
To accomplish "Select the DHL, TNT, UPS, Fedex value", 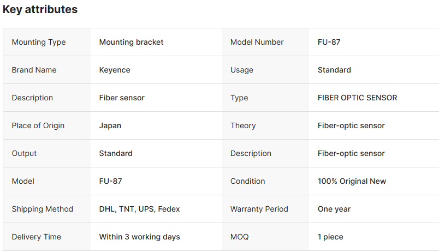I will (x=139, y=209).
